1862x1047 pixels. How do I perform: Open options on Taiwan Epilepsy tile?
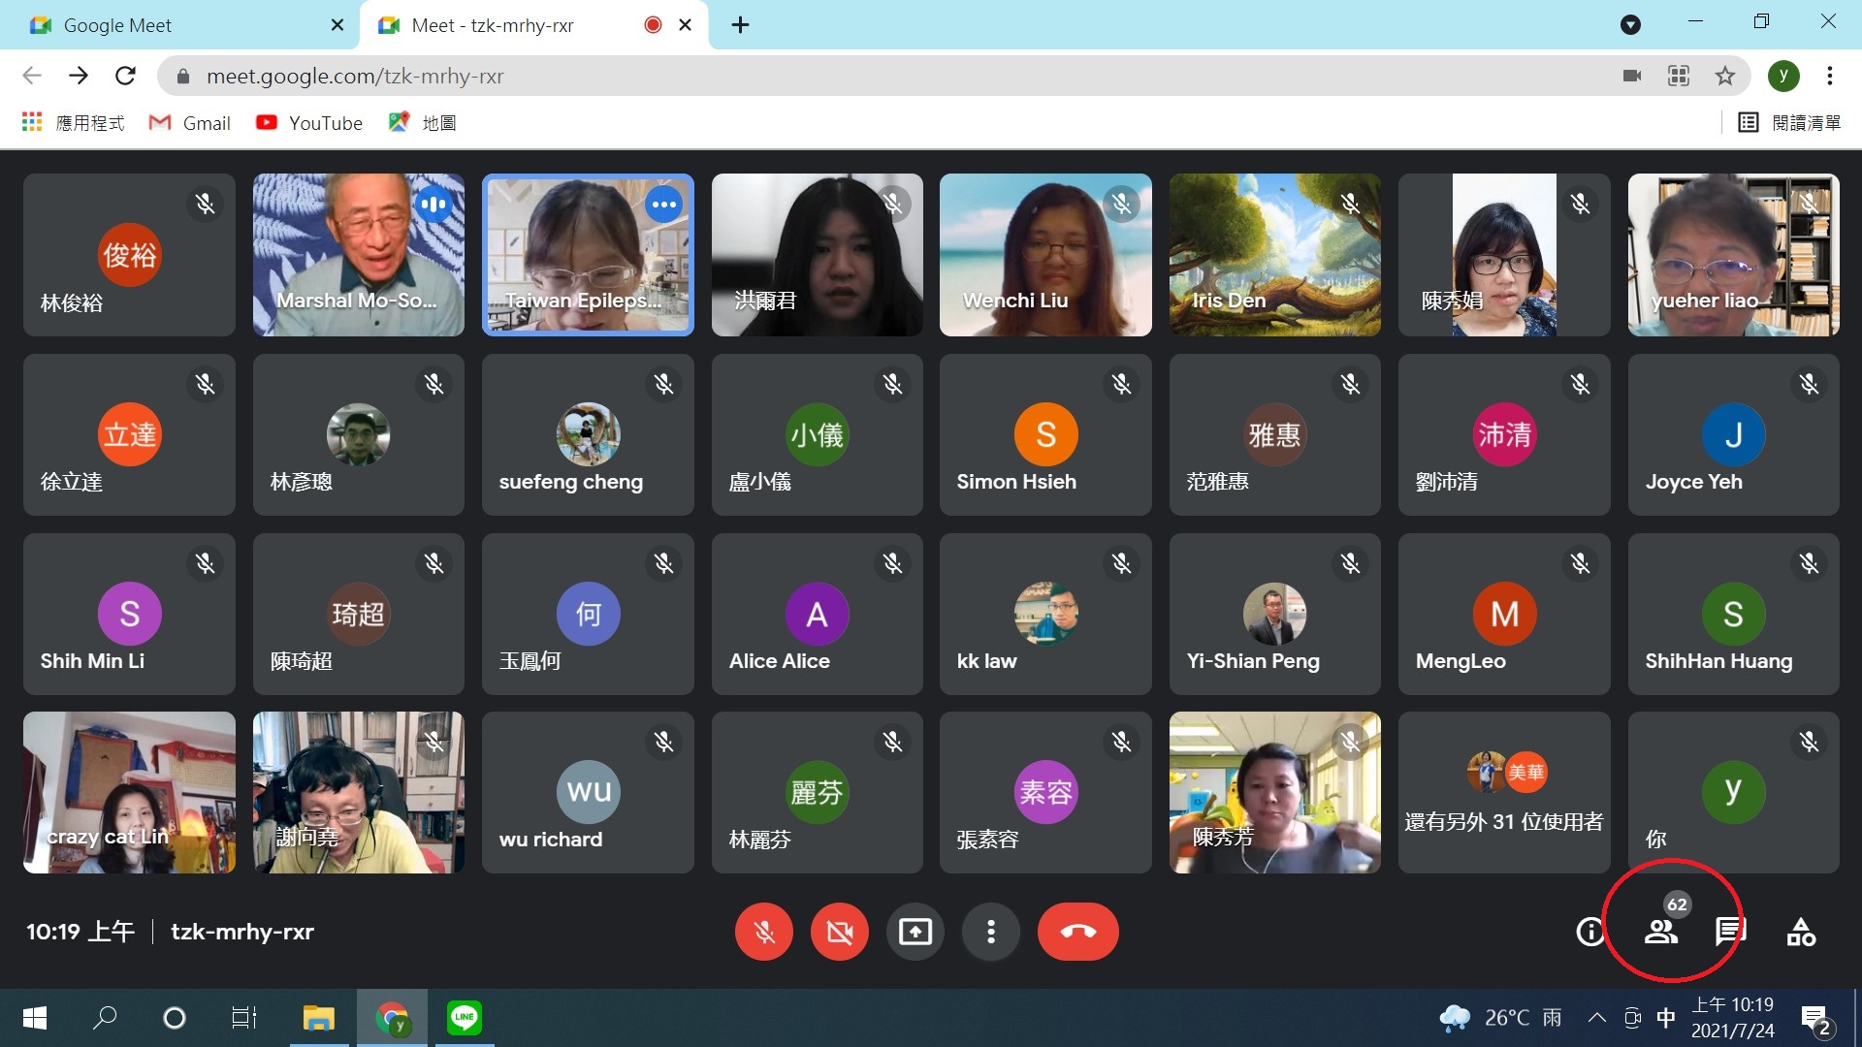(664, 205)
